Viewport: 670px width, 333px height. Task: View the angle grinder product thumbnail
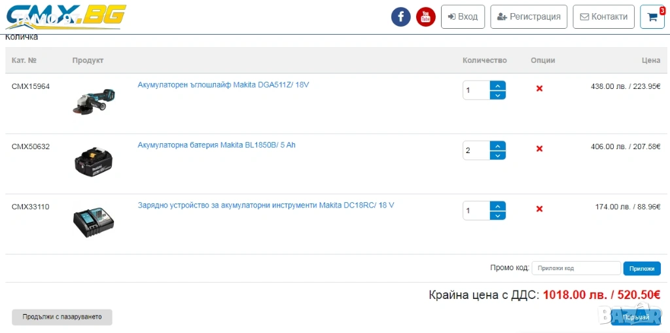coord(94,103)
